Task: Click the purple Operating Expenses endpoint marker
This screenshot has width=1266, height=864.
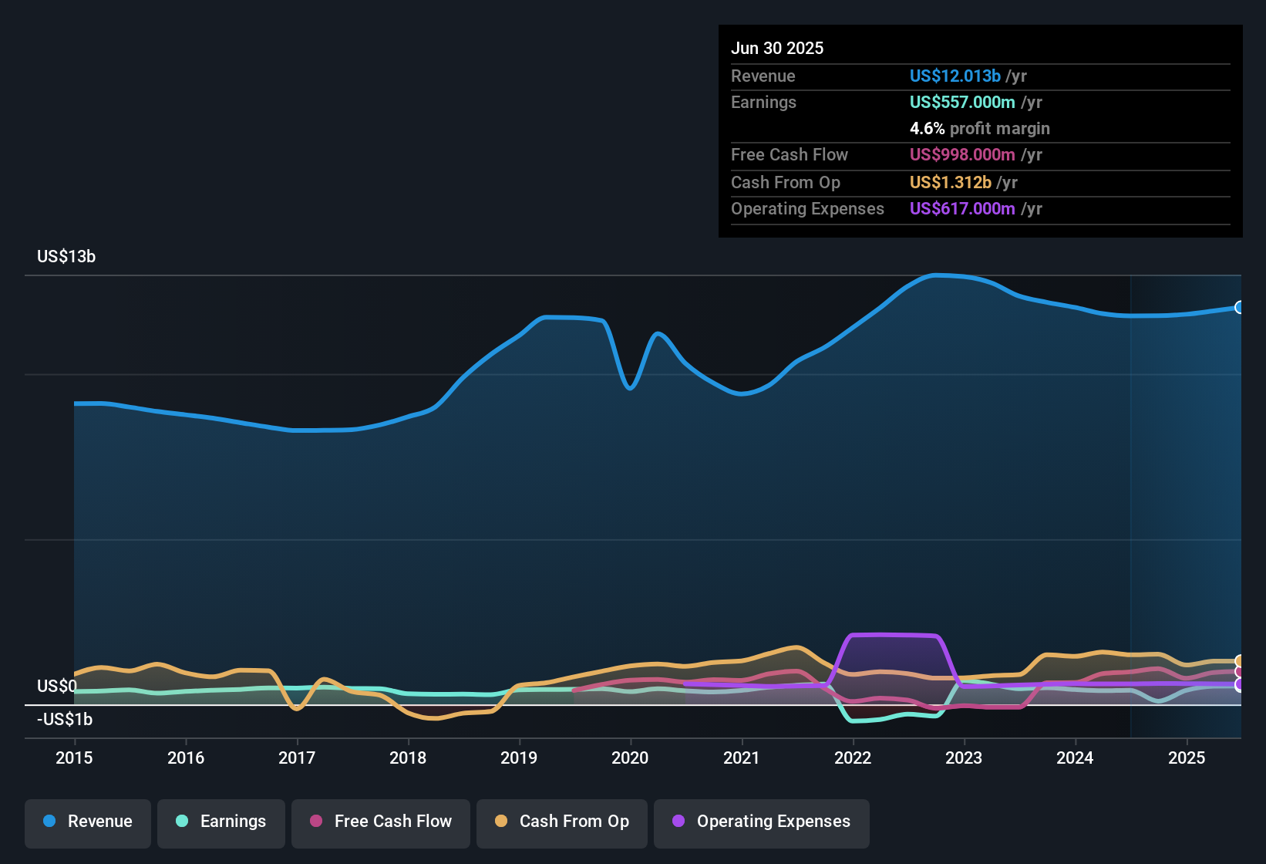Action: [1240, 685]
